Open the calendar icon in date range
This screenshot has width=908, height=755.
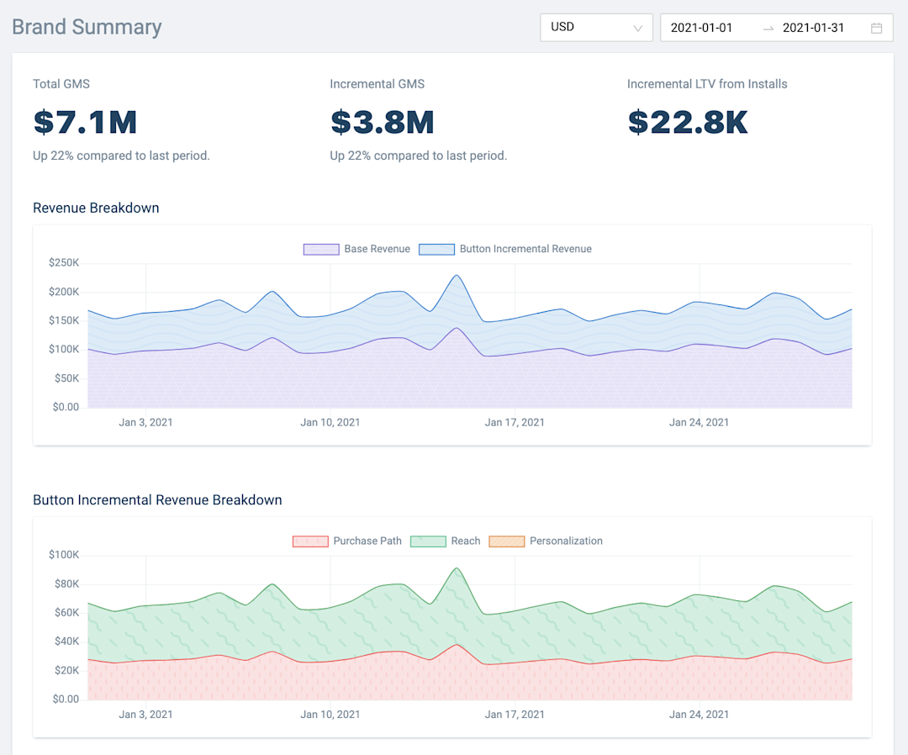coord(876,28)
